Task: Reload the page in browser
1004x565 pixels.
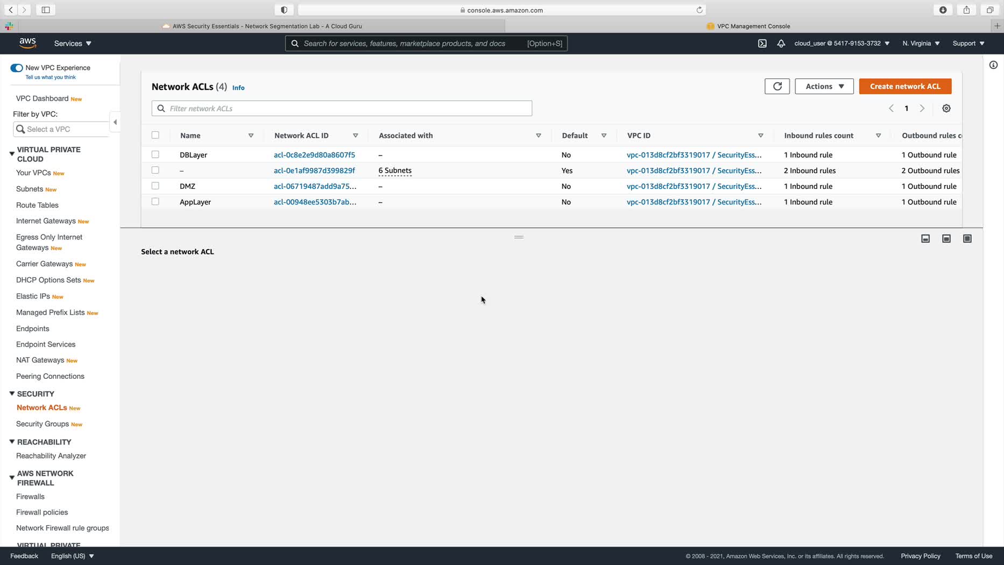Action: pos(699,10)
